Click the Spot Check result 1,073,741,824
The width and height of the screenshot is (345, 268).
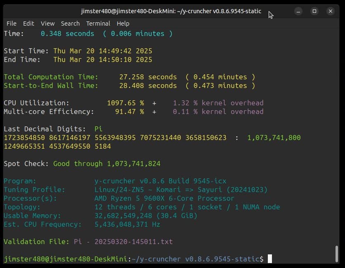[x=133, y=164]
